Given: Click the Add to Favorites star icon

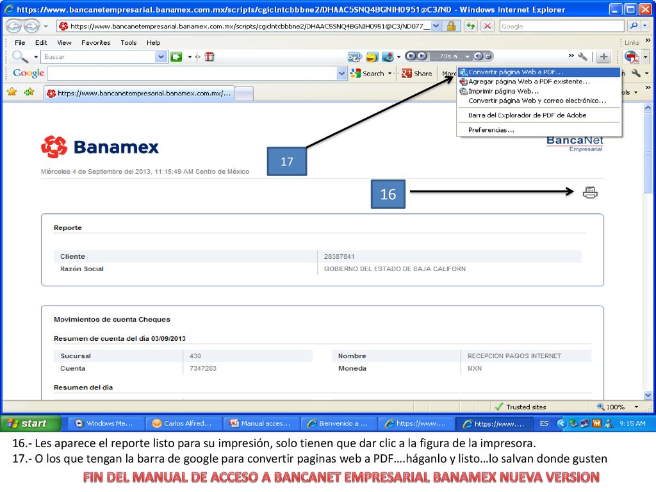Looking at the screenshot, I should coord(29,92).
